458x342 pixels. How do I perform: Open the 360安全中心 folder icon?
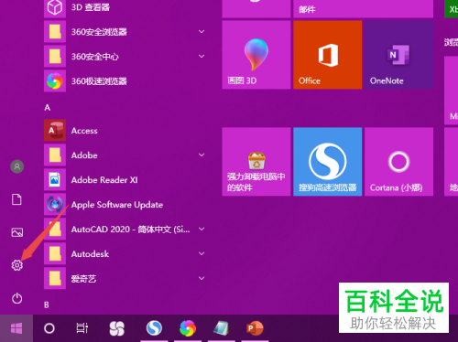(55, 57)
